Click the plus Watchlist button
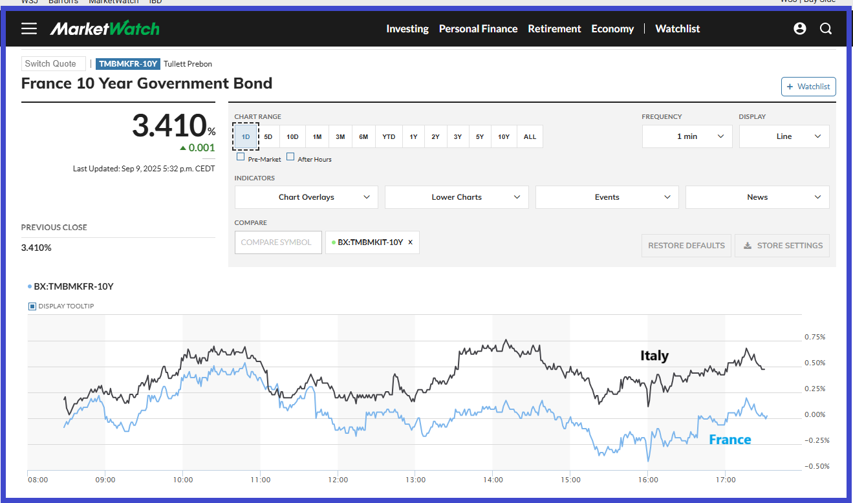This screenshot has width=853, height=503. pyautogui.click(x=808, y=87)
